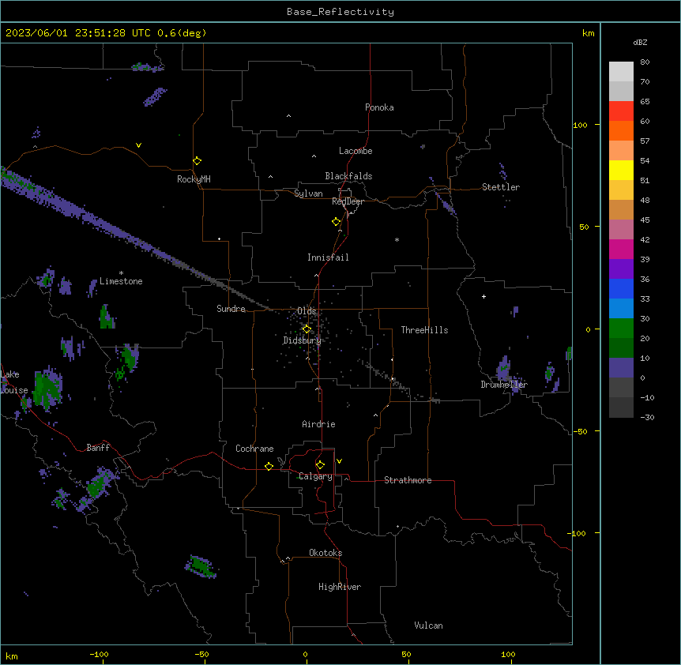The height and width of the screenshot is (665, 681).
Task: Click the 100 tick on right vertical axis
Action: 580,125
